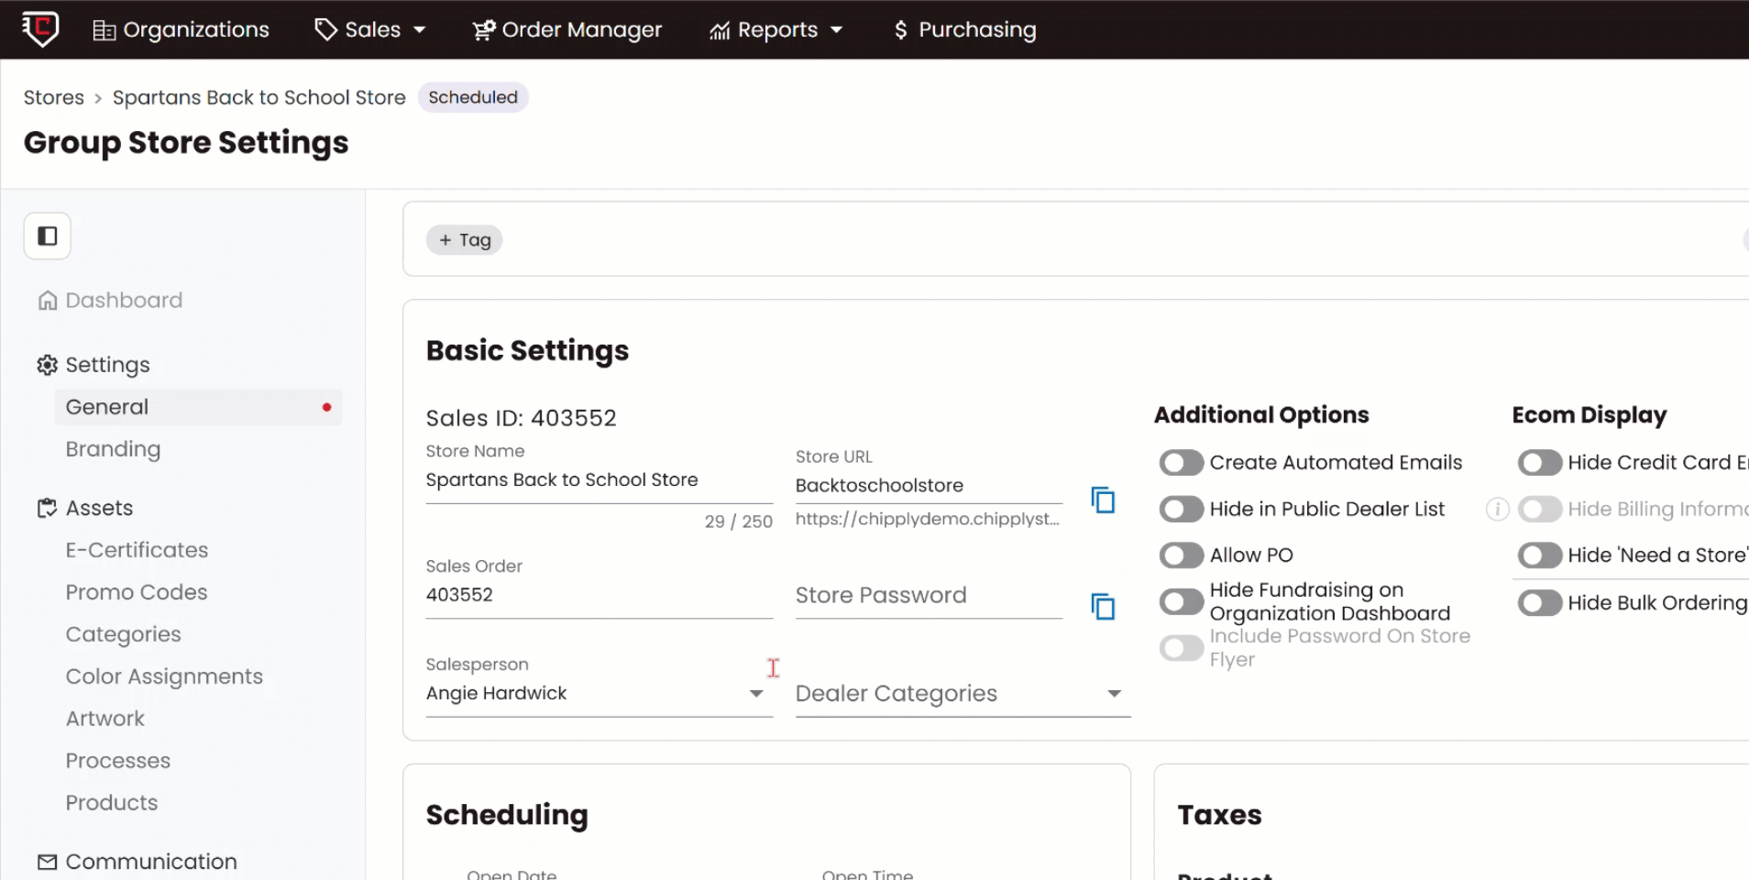This screenshot has height=880, width=1749.
Task: Select Branding in the settings sidebar
Action: pos(113,449)
